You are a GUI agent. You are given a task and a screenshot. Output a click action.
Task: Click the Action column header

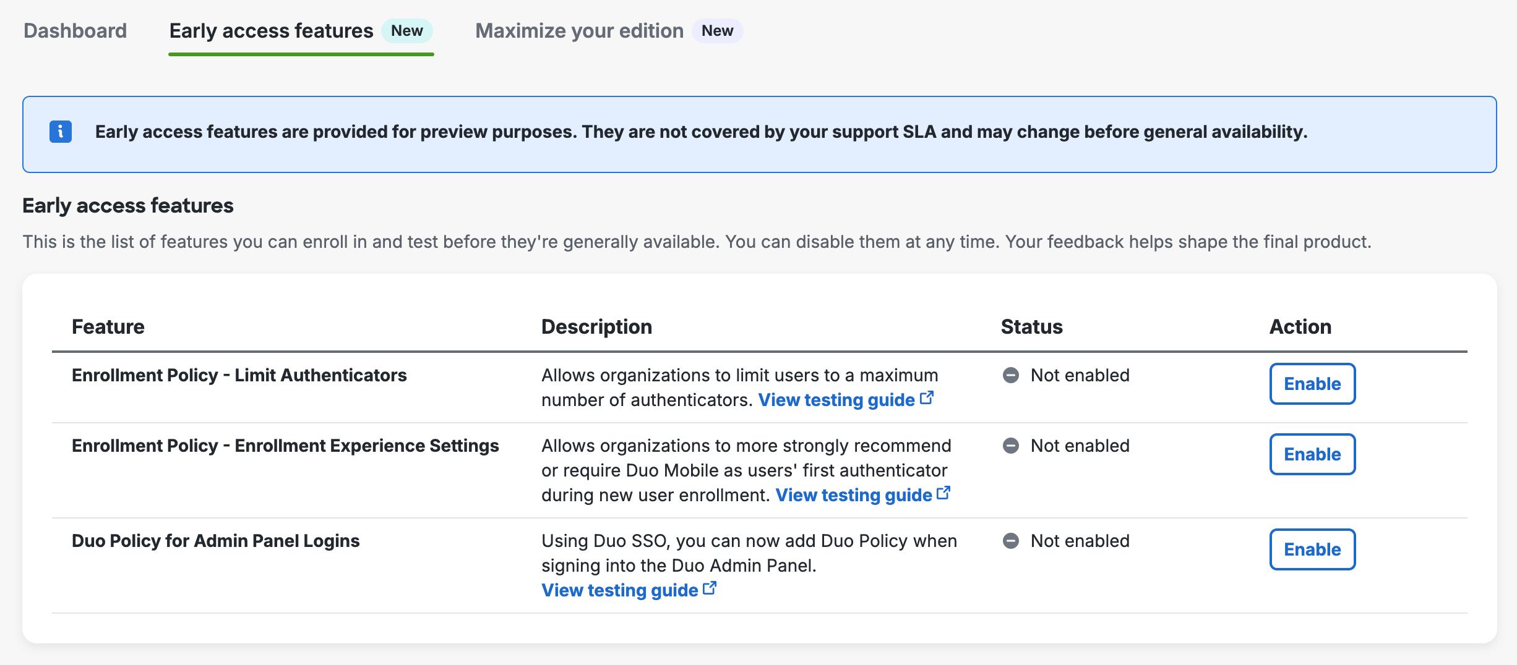pyautogui.click(x=1300, y=326)
